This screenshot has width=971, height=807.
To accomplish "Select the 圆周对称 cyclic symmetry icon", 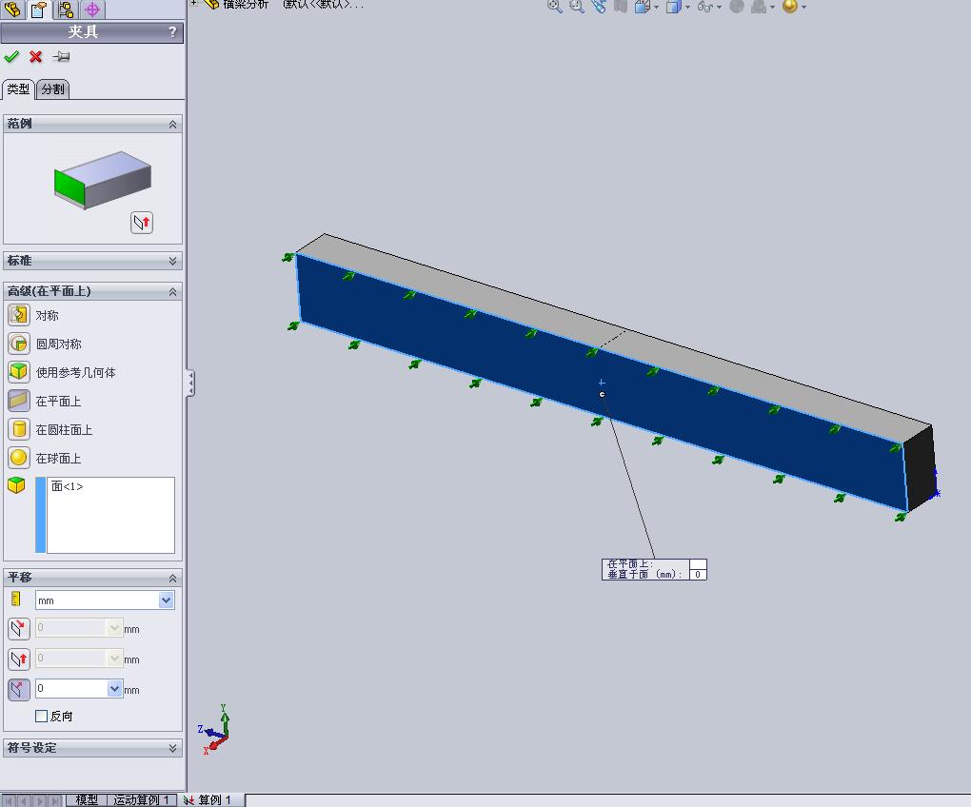I will pyautogui.click(x=19, y=343).
